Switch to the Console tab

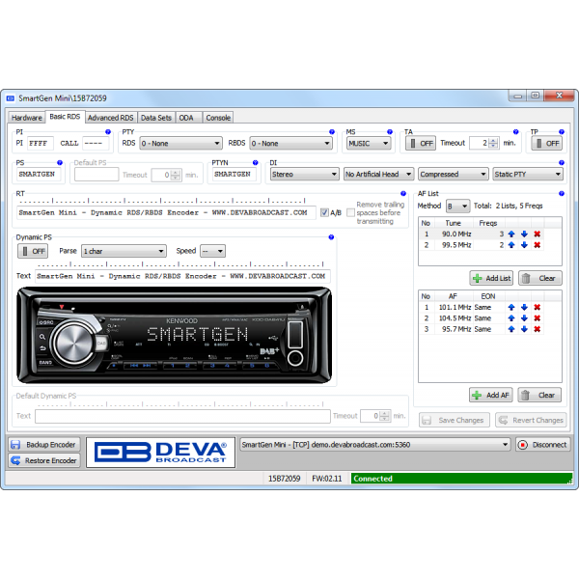[x=218, y=118]
